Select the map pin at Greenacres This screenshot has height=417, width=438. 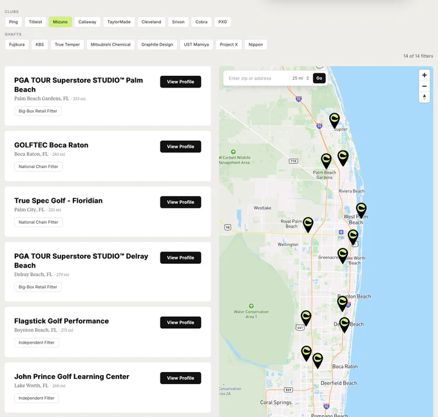pyautogui.click(x=343, y=255)
